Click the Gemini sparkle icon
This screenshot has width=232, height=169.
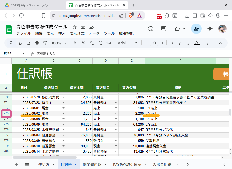coord(210,29)
